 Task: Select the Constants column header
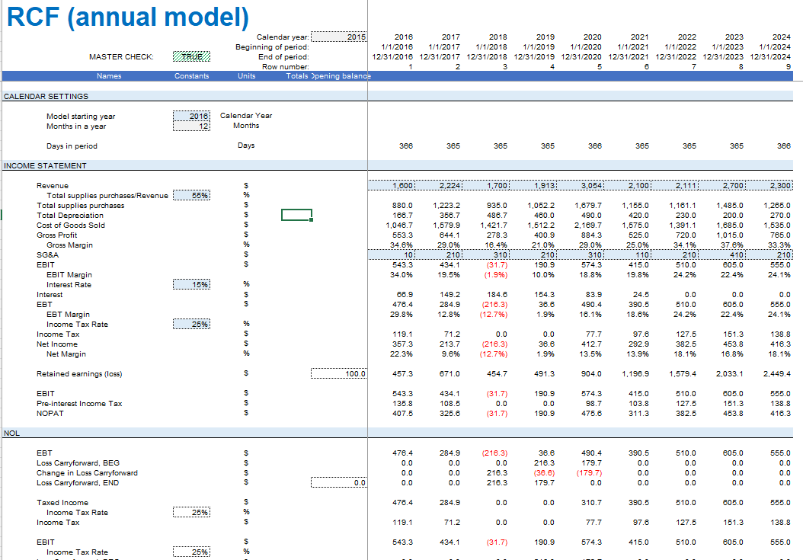point(191,75)
